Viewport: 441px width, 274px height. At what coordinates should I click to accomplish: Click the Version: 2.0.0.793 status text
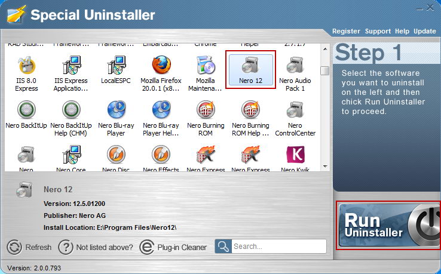(x=34, y=268)
